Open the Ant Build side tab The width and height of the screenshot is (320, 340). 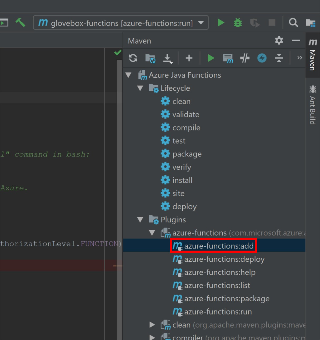(313, 105)
